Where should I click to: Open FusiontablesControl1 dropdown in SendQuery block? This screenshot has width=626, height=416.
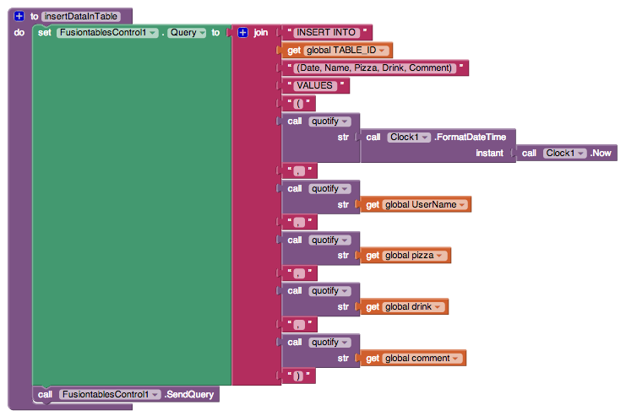110,394
